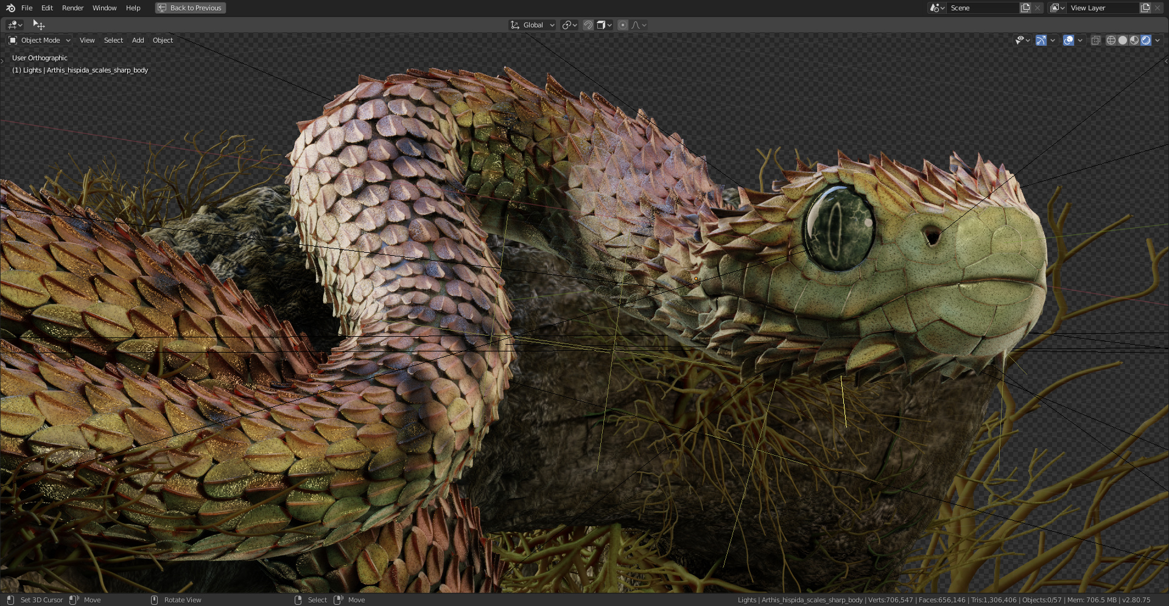The width and height of the screenshot is (1169, 606).
Task: Open the view layer browse dropdown icon
Action: (x=1057, y=8)
